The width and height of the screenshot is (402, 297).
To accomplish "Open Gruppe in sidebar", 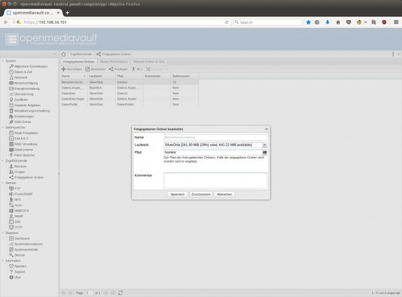I will click(x=17, y=172).
